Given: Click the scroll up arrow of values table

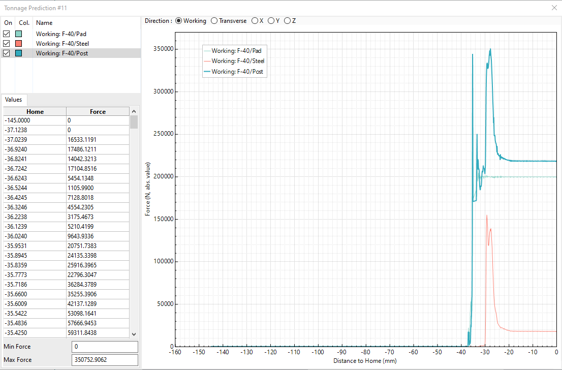Looking at the screenshot, I should tap(134, 111).
